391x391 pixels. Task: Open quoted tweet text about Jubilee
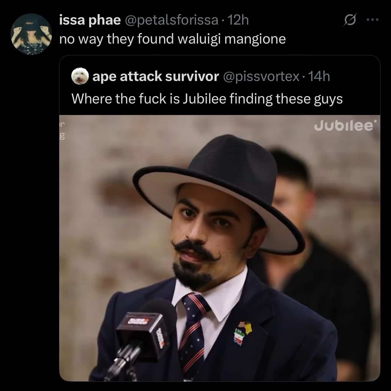click(x=207, y=99)
